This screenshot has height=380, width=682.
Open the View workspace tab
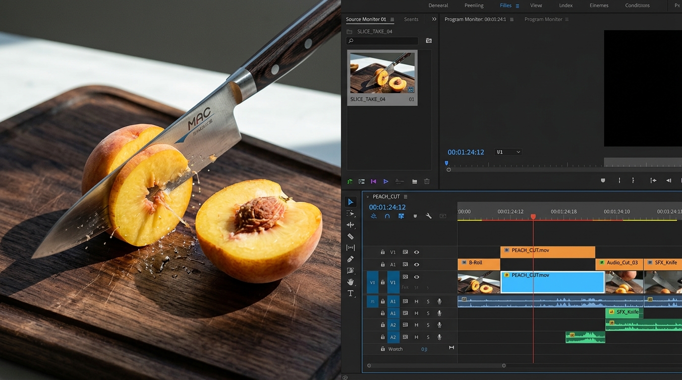coord(536,5)
